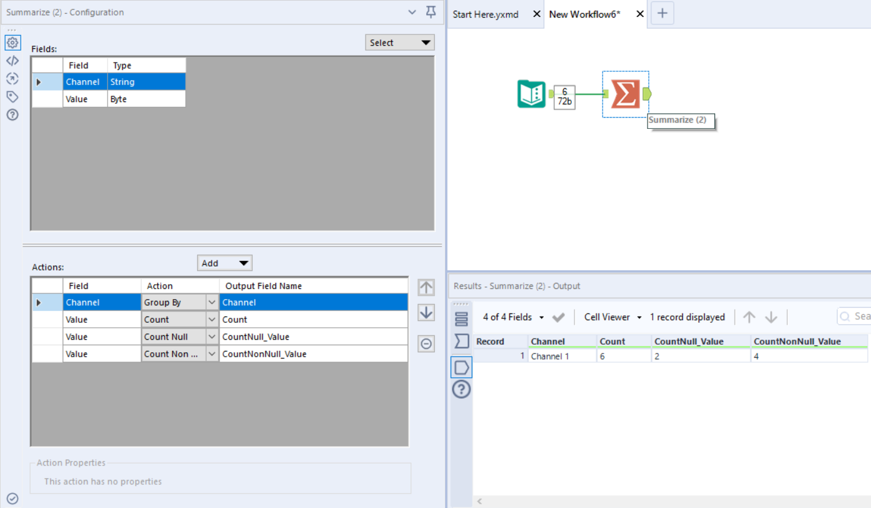Open the Add dropdown in the Actions section

pos(225,263)
